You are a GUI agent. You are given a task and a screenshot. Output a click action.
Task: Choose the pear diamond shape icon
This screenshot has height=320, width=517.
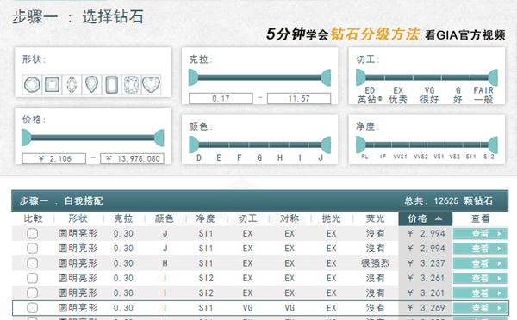[91, 84]
